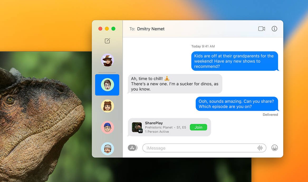Minimize the Messages window with yellow button
Viewport: 308px width, 182px height.
[x=107, y=29]
